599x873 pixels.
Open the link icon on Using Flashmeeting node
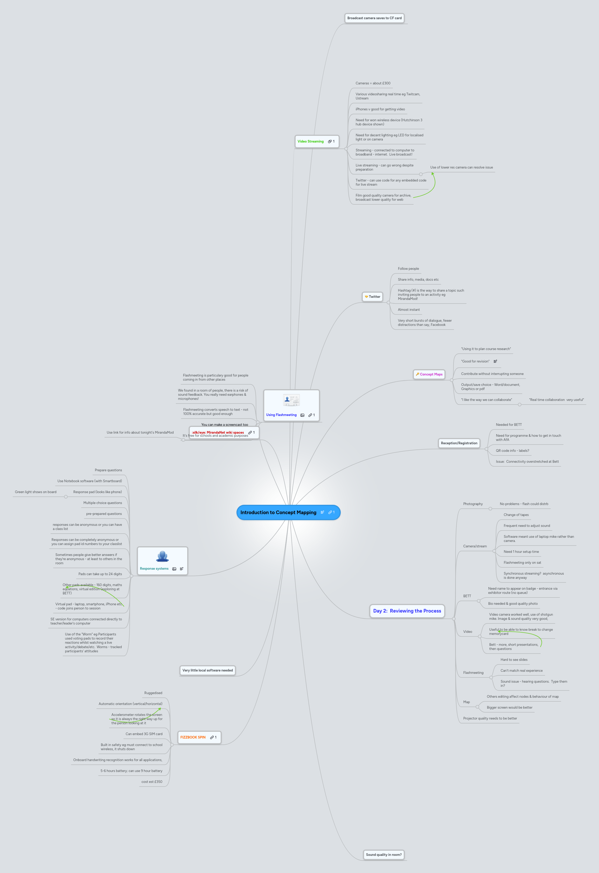click(310, 415)
